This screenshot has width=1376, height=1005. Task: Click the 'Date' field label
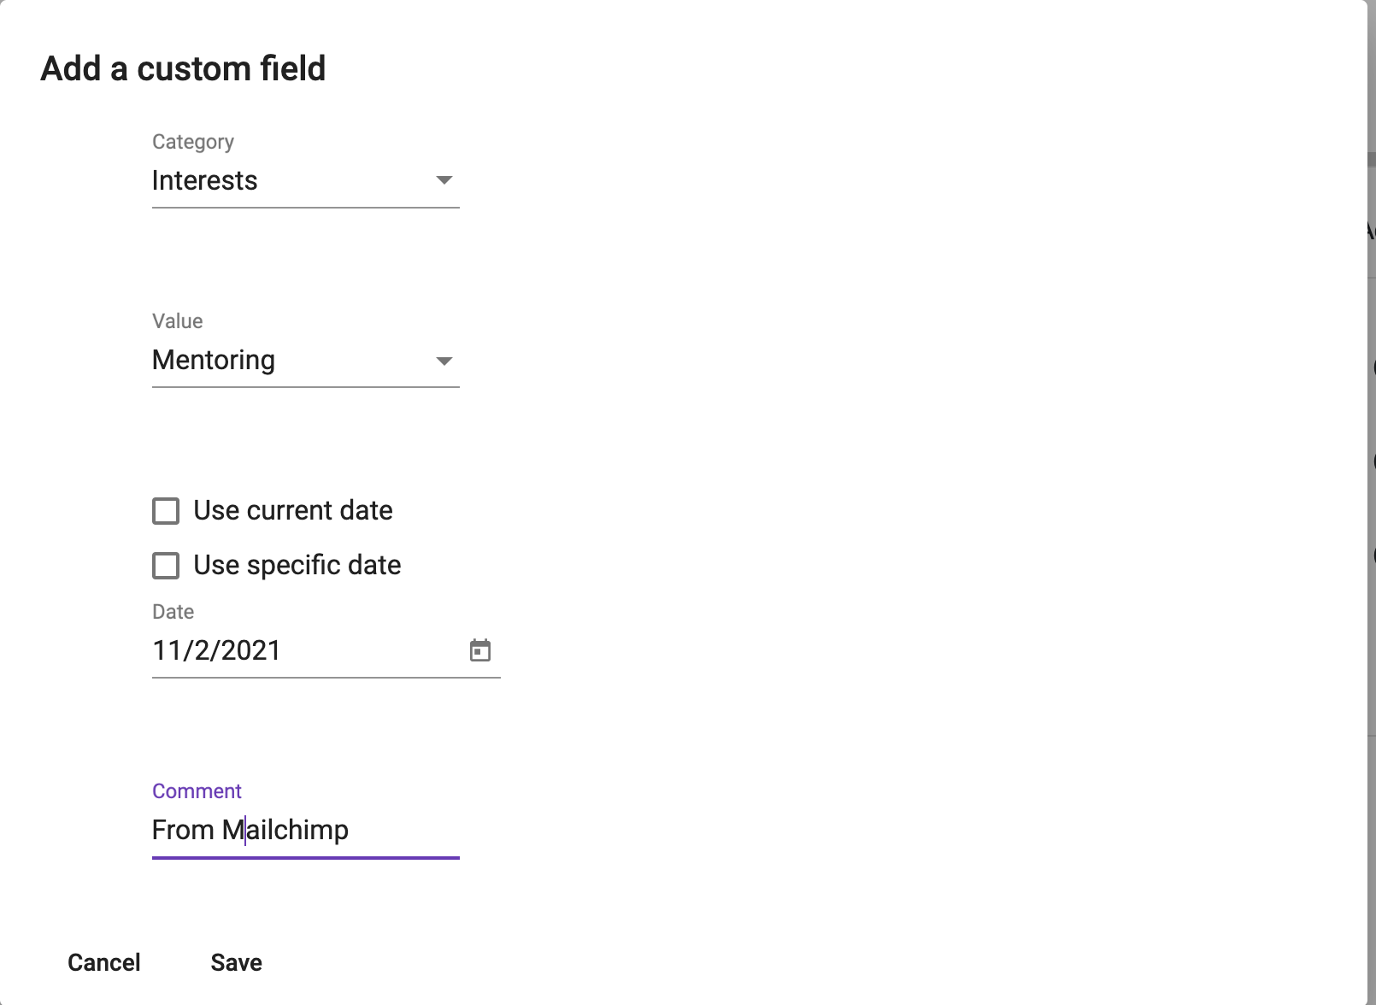(x=173, y=612)
